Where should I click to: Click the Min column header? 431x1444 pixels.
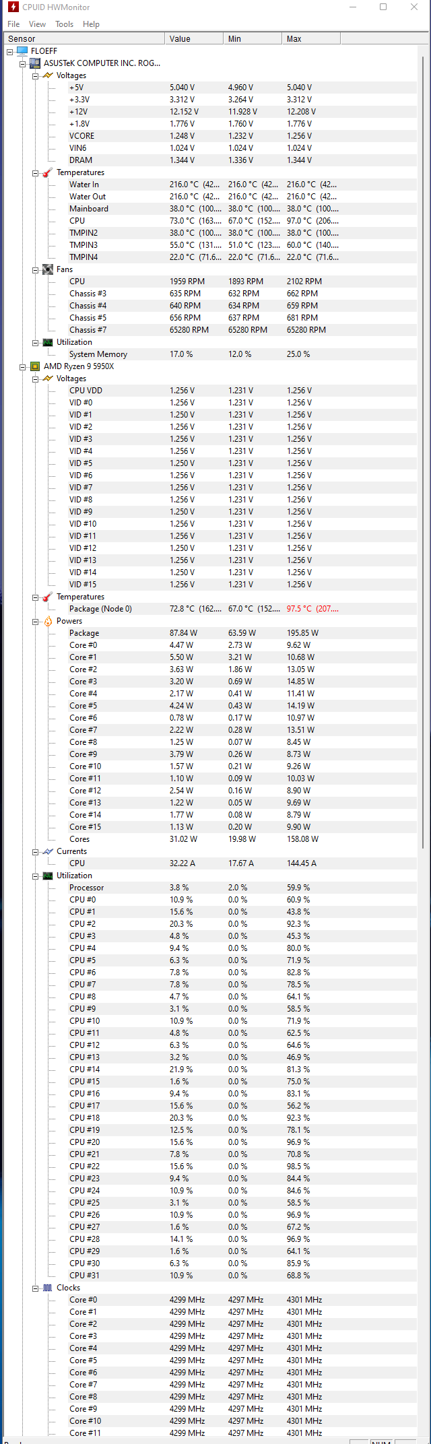[x=253, y=39]
